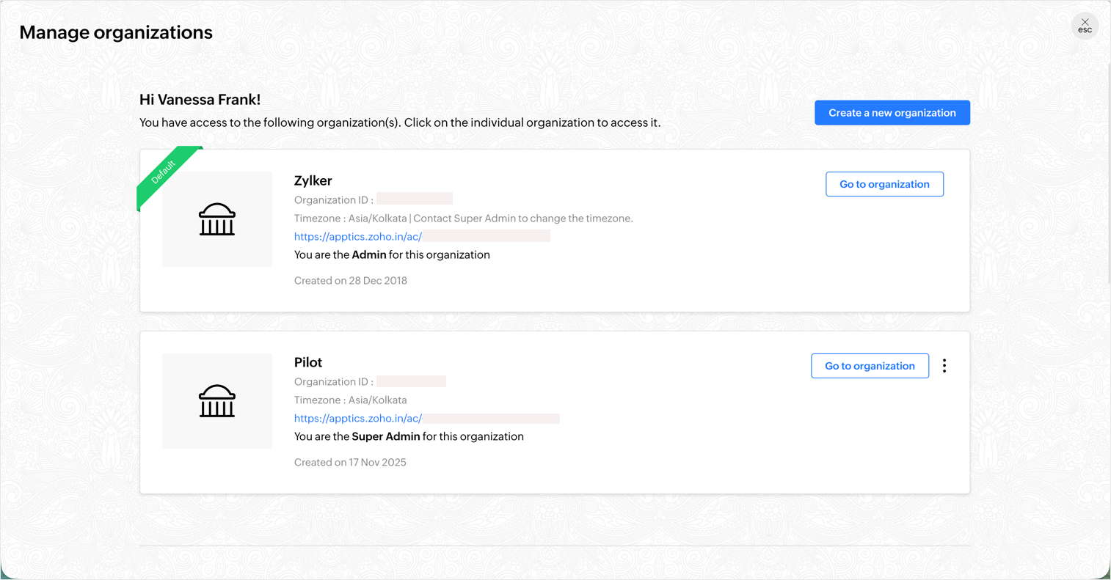Click the Pilot organization building icon
Image resolution: width=1111 pixels, height=580 pixels.
click(x=217, y=401)
